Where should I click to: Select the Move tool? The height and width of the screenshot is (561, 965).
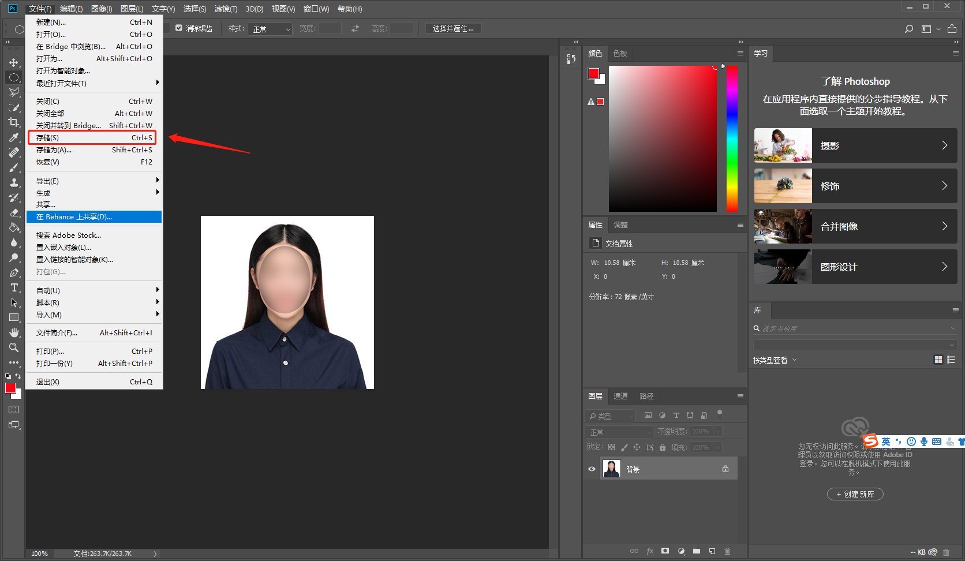tap(14, 62)
